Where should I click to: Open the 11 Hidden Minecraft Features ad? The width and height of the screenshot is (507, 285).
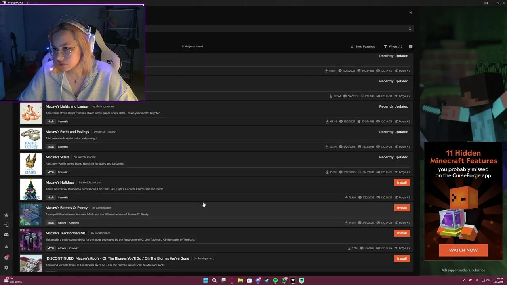pos(463,201)
